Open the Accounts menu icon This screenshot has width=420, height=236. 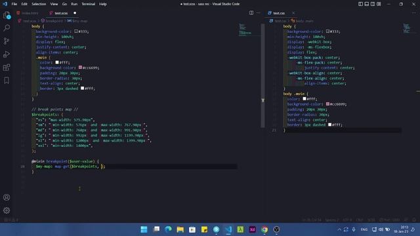tap(7, 197)
